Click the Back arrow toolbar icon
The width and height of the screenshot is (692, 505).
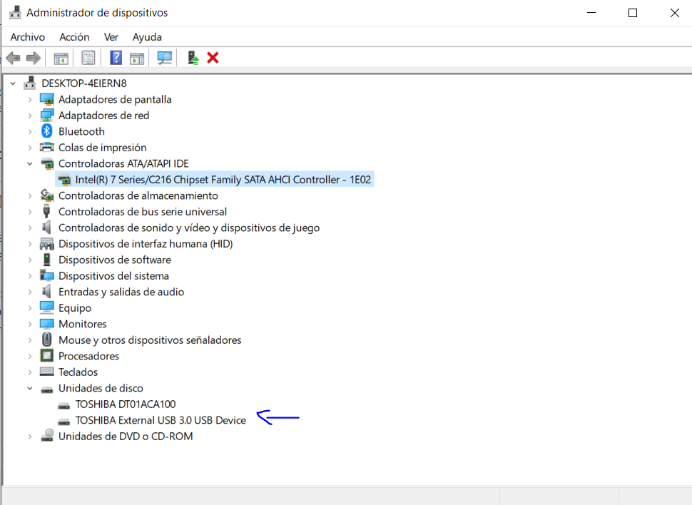coord(14,58)
